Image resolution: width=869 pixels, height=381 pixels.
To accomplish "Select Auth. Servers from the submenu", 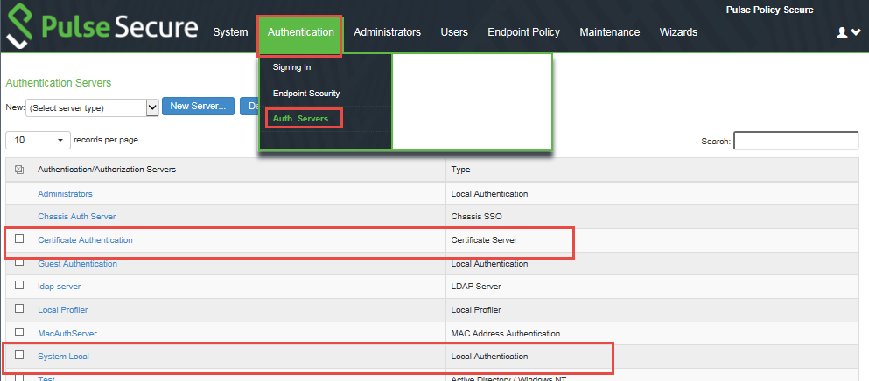I will pyautogui.click(x=300, y=119).
